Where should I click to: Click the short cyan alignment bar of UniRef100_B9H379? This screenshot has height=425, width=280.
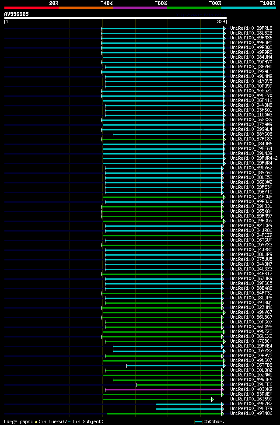point(189,409)
